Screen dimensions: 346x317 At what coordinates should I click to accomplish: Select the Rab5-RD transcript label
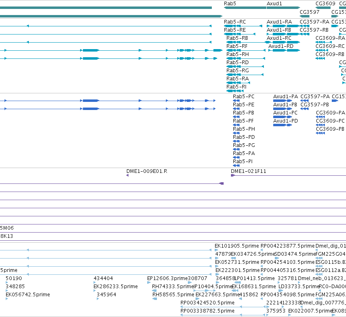[x=238, y=63]
